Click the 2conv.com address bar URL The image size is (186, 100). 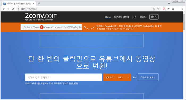[29, 9]
